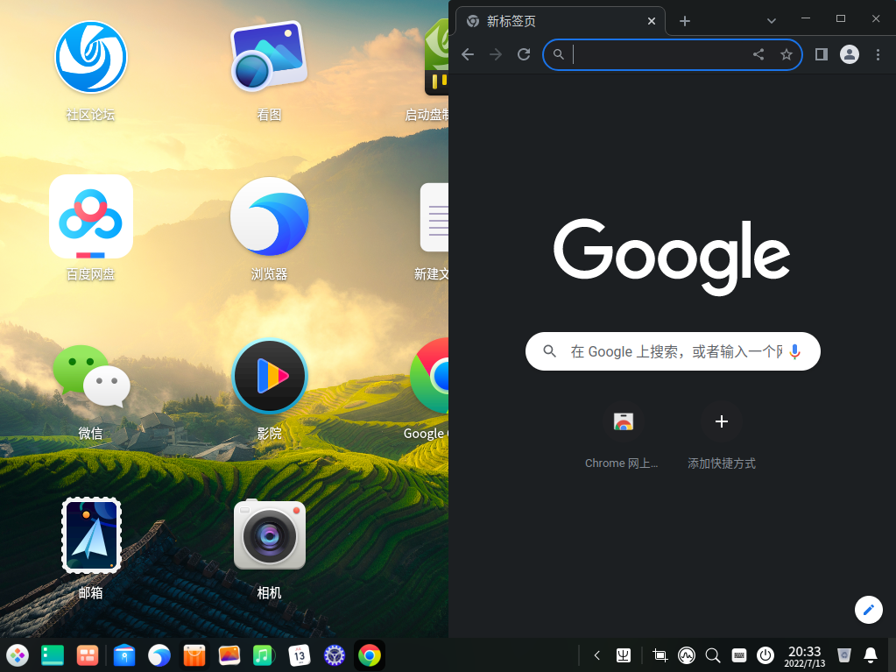The width and height of the screenshot is (896, 672).
Task: Click the share icon in address bar
Action: (758, 54)
